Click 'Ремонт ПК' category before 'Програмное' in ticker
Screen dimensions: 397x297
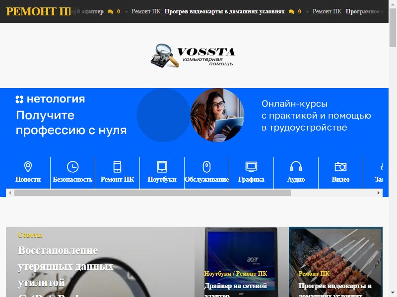[327, 11]
